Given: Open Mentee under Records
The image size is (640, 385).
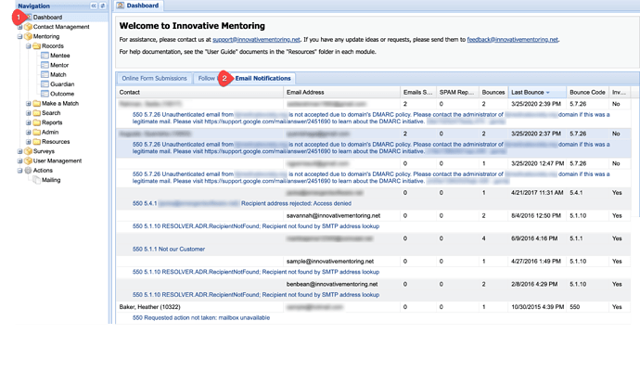Looking at the screenshot, I should pos(60,56).
